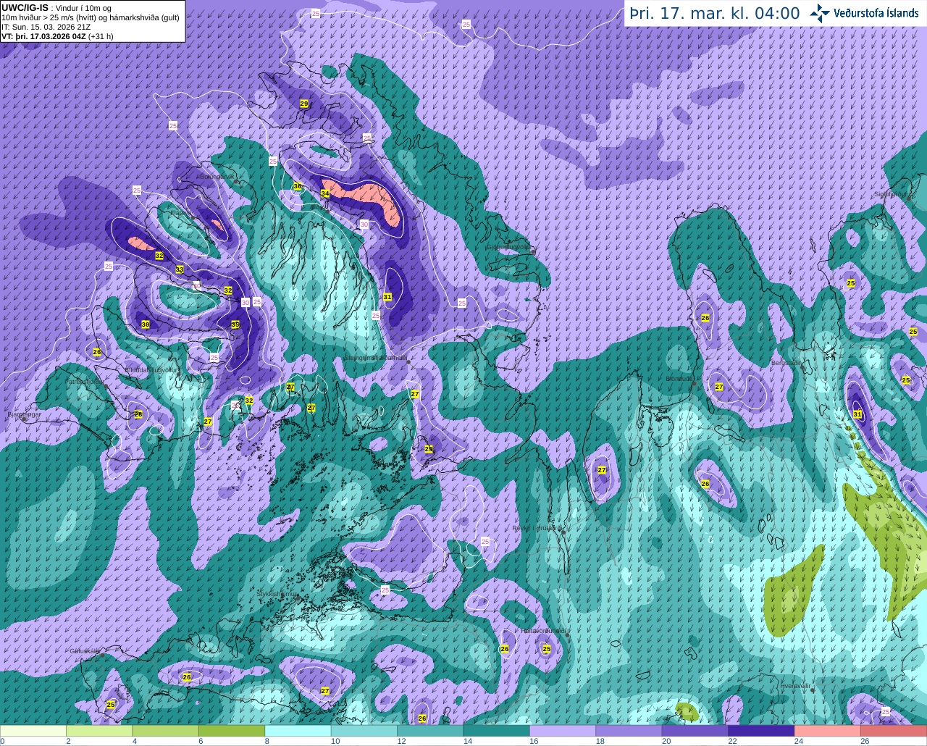Pick the salmon red above-26 m/s legend swatch
The width and height of the screenshot is (927, 746).
(x=894, y=731)
